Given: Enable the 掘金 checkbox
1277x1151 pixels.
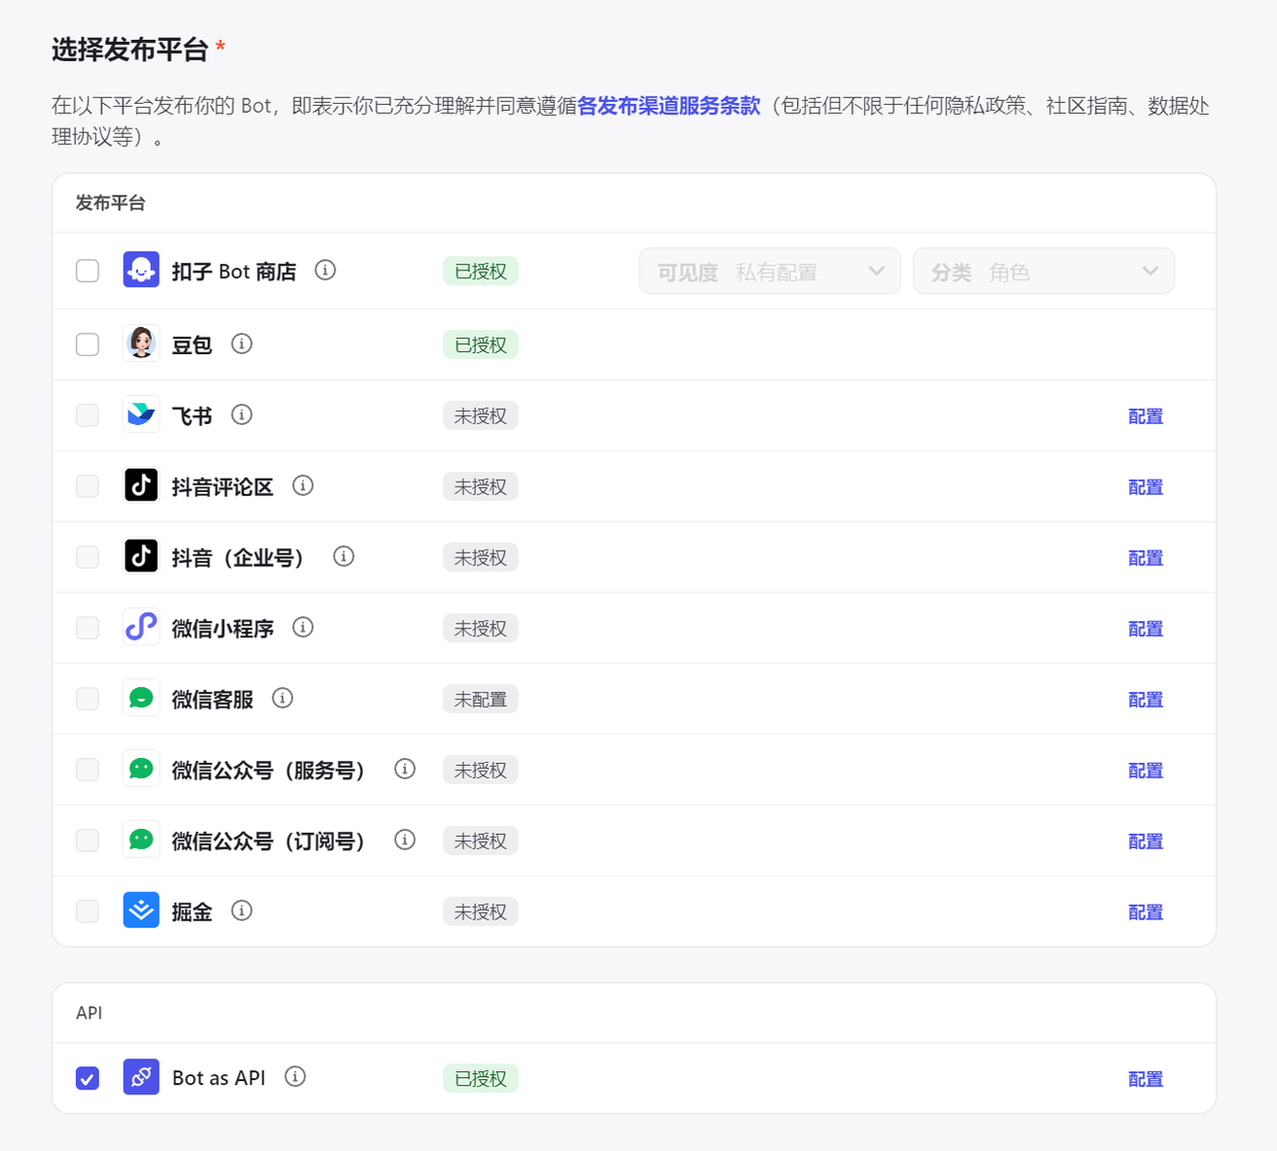Looking at the screenshot, I should (88, 911).
